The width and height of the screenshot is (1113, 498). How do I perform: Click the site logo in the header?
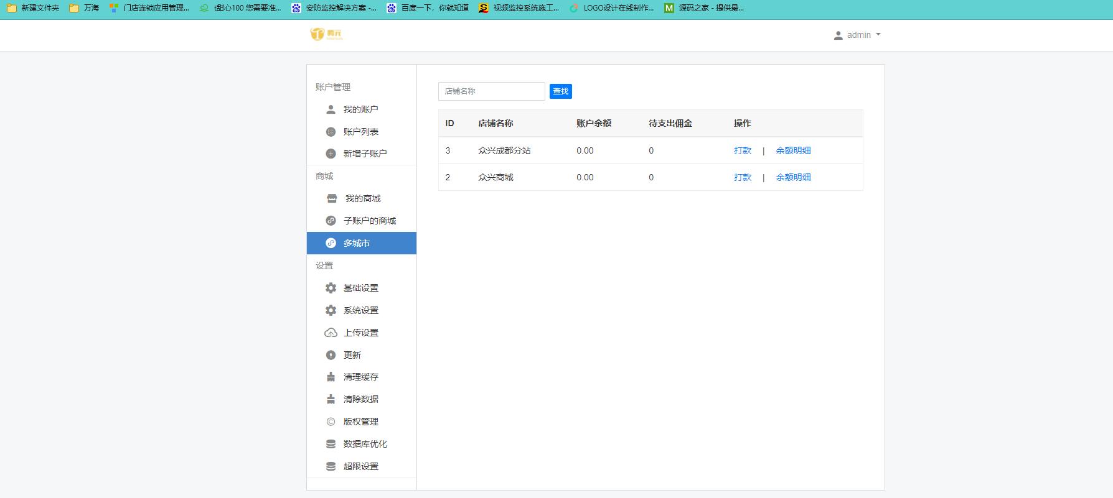point(326,34)
